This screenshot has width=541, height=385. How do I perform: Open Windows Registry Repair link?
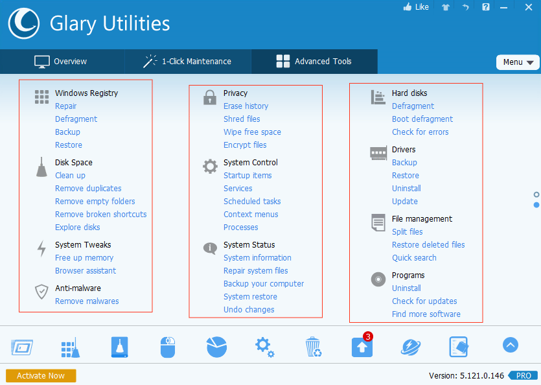65,106
